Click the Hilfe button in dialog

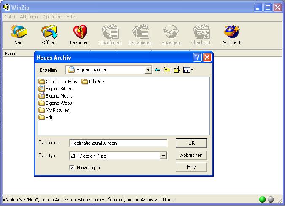pos(191,167)
